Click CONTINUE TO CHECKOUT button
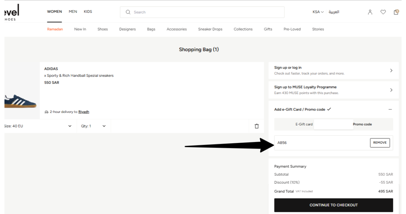This screenshot has width=406, height=214. click(x=333, y=205)
